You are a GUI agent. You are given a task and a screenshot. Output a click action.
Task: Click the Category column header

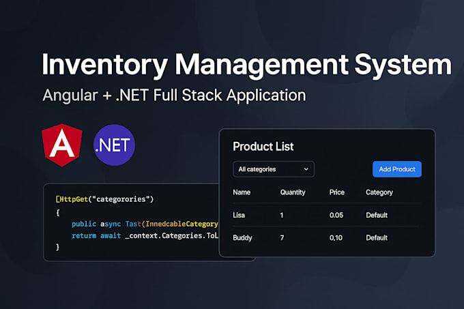[379, 192]
